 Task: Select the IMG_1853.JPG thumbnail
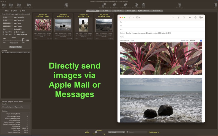click(x=104, y=25)
